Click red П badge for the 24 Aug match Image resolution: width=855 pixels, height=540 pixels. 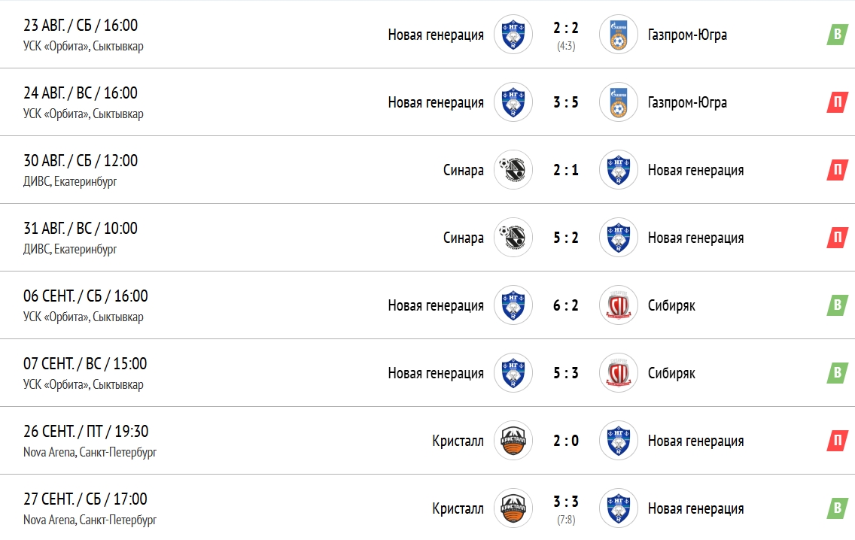coord(837,102)
